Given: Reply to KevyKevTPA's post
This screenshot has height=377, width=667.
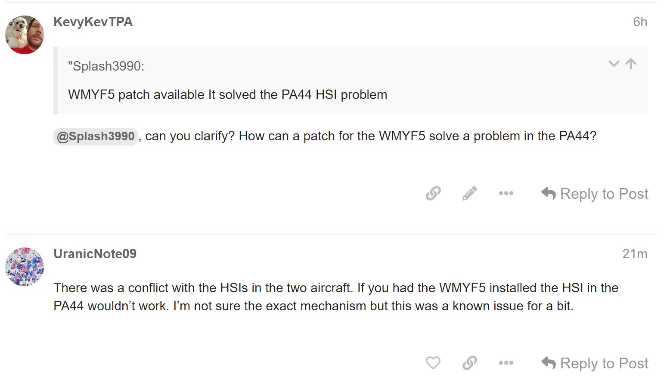Looking at the screenshot, I should click(x=595, y=194).
